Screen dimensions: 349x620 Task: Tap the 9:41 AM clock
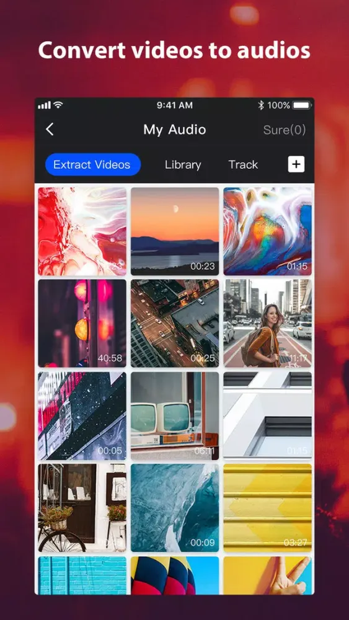tap(175, 105)
